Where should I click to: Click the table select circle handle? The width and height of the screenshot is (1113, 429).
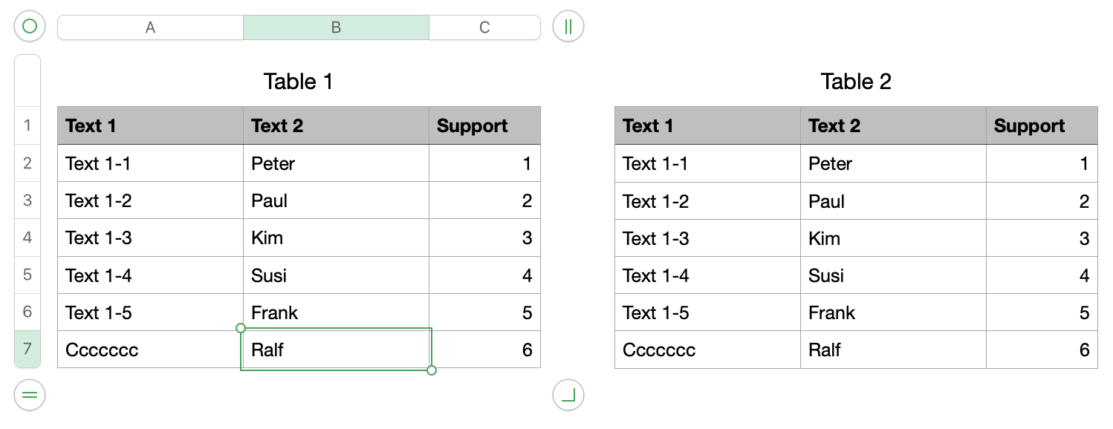(x=30, y=27)
